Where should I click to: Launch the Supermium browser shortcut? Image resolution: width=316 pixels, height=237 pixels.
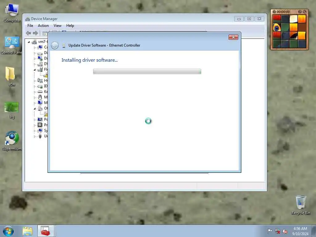(x=12, y=141)
